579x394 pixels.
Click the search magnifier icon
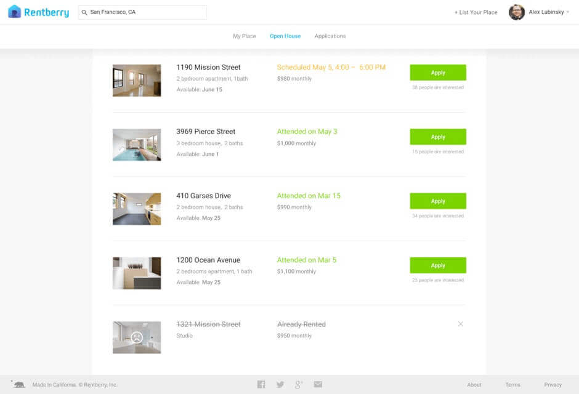click(x=84, y=12)
